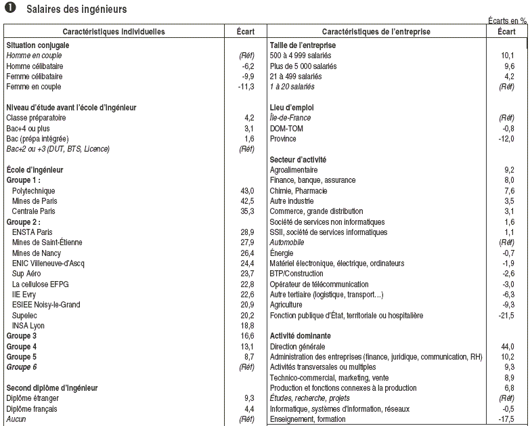Click the 'Caractéristiques de l'entreprise' column header
530x426 pixels.
point(376,32)
